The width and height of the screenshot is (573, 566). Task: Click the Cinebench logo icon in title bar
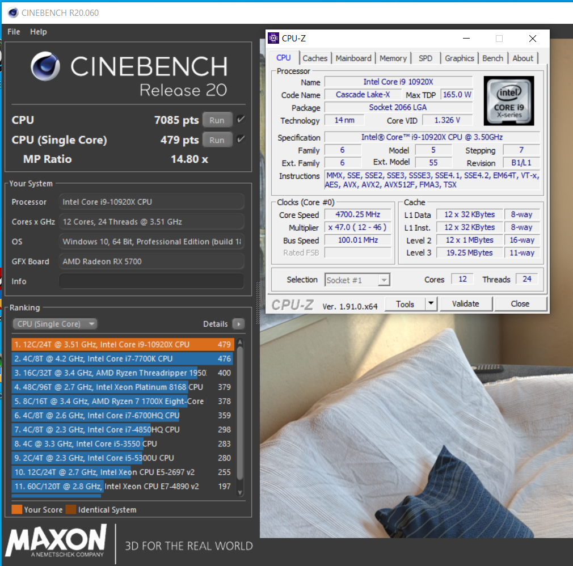click(x=13, y=13)
